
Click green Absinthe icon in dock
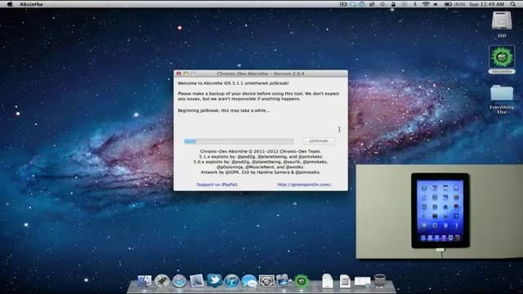point(302,281)
